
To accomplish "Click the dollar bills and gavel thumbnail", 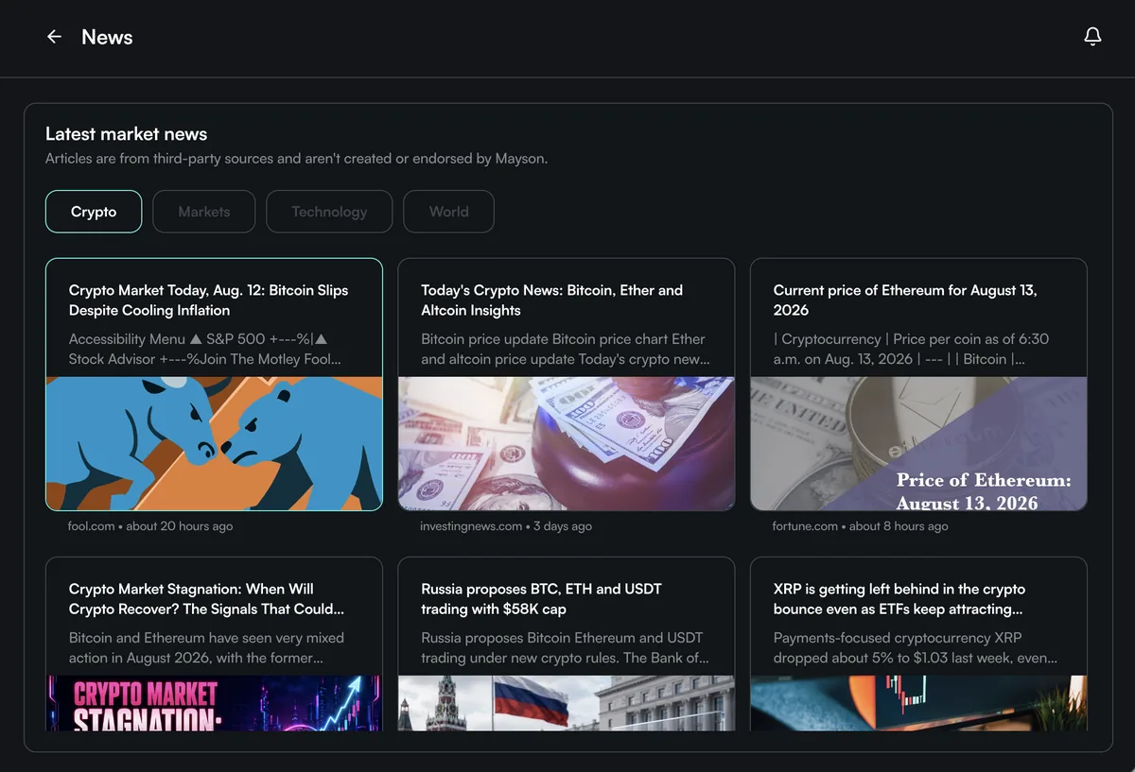I will tap(567, 444).
